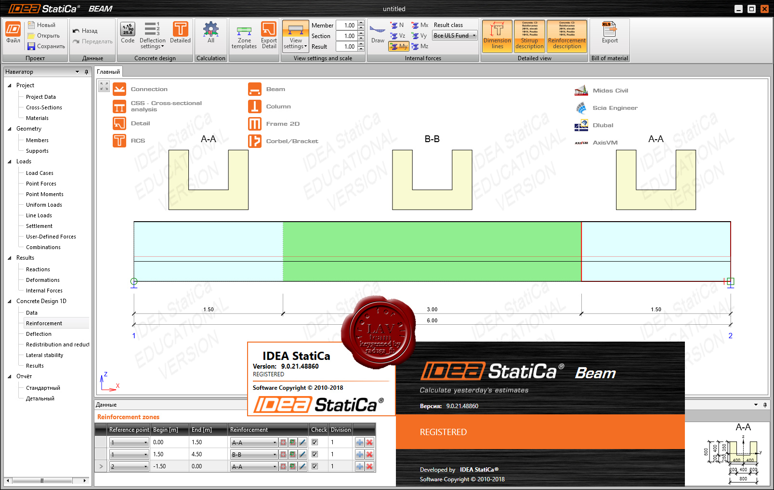Pin the Навигатор panel
This screenshot has width=774, height=490.
(86, 72)
